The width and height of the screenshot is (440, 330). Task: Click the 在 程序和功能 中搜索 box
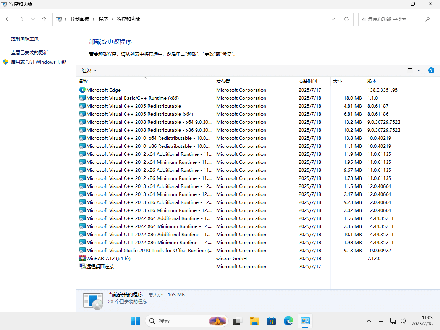391,19
